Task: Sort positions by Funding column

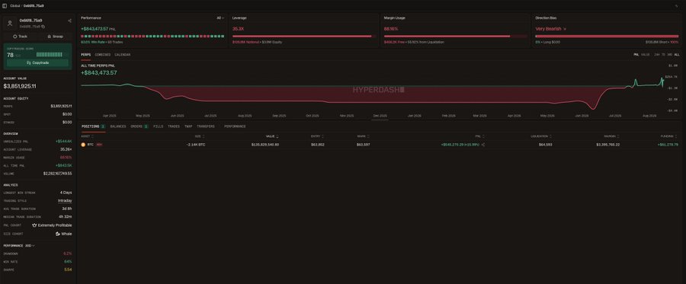Action: tap(669, 136)
